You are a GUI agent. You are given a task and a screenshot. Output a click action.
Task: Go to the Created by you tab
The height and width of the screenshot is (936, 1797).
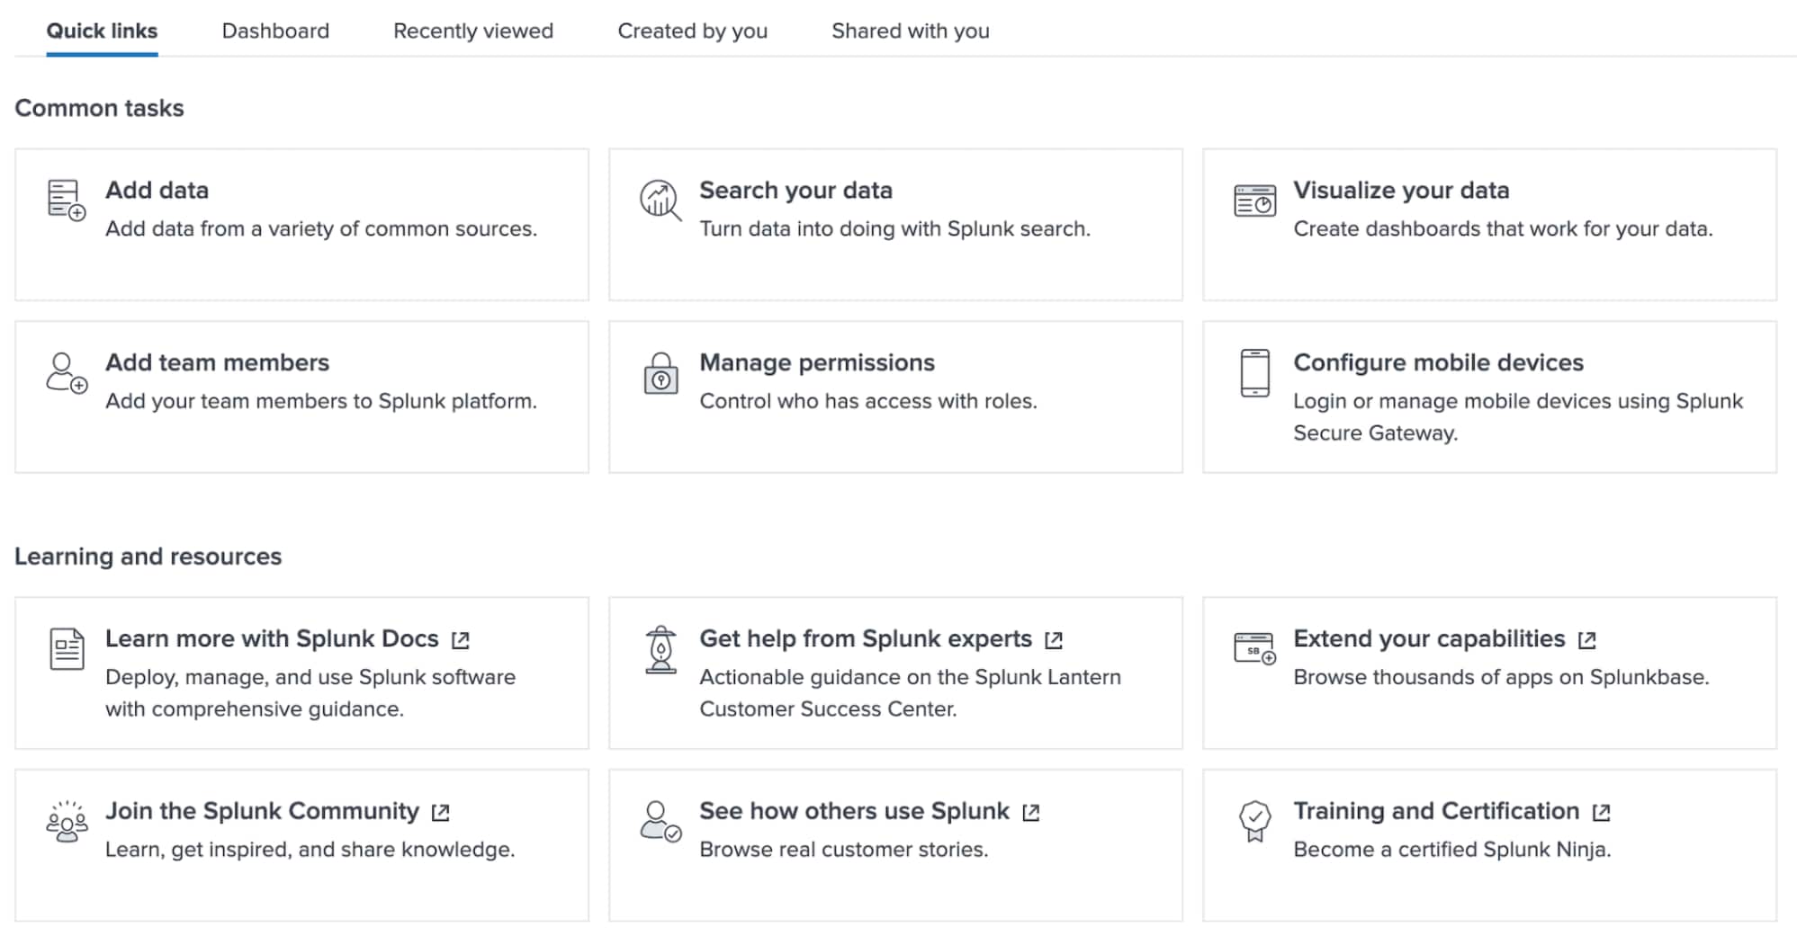(x=692, y=31)
